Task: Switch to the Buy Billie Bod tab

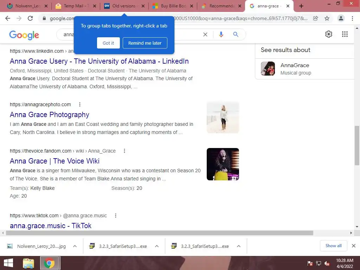Action: tap(173, 6)
